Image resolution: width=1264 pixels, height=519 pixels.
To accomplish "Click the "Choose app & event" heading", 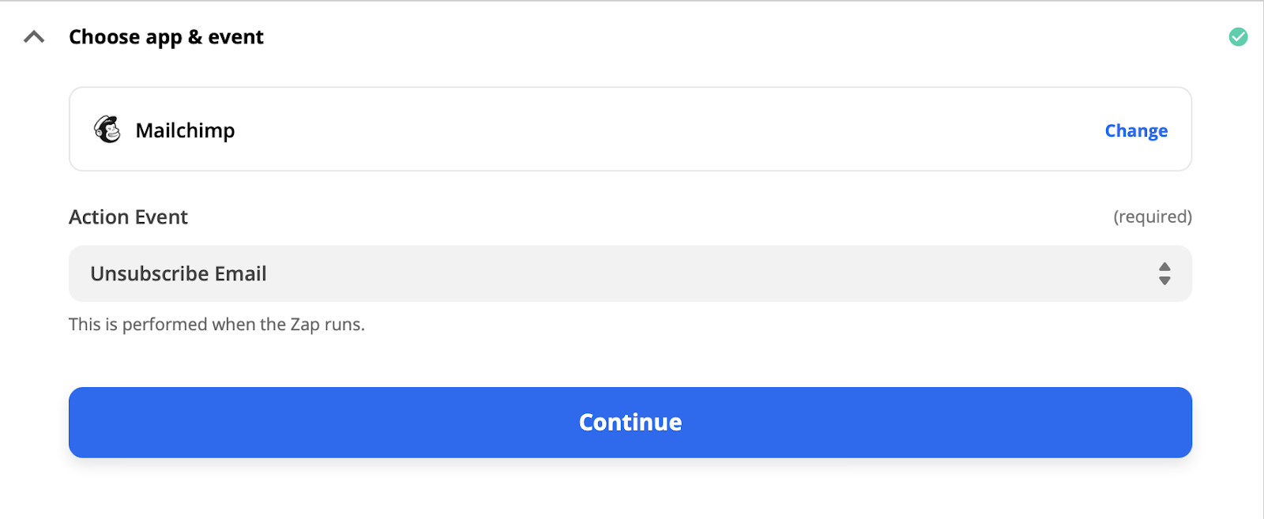I will tap(166, 37).
